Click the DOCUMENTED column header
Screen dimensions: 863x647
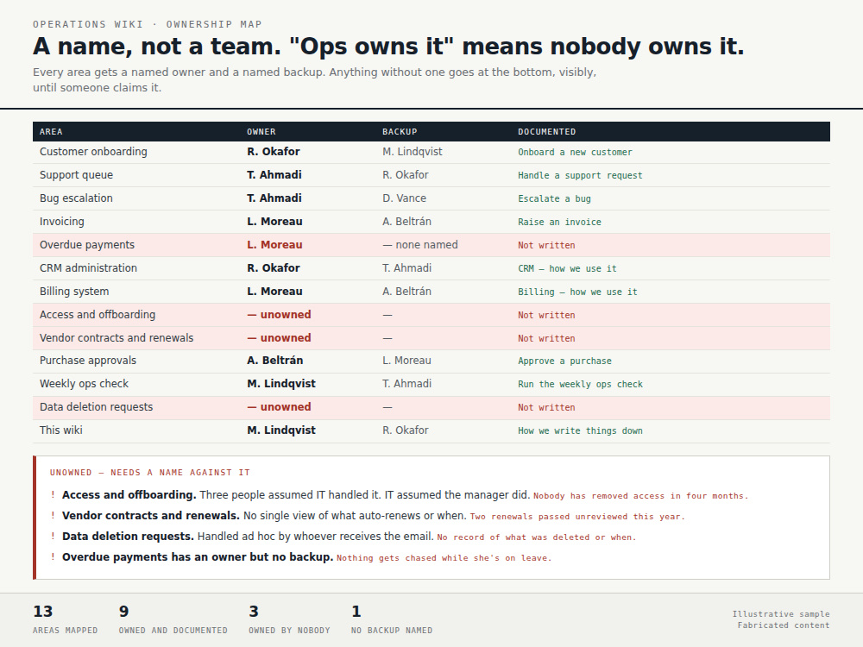[x=547, y=131]
